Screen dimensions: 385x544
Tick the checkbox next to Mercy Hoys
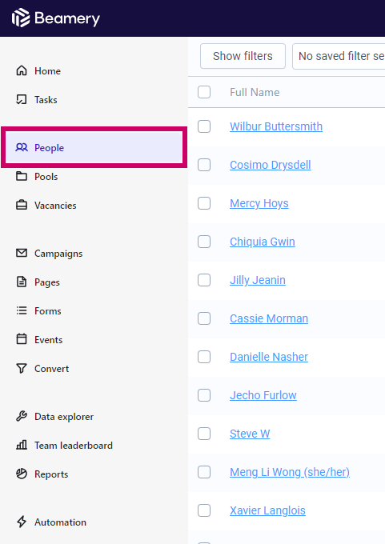204,203
